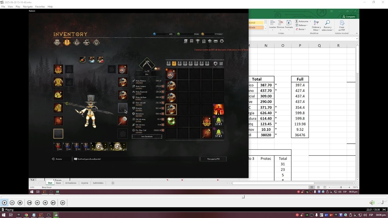Jump to the previous file
The image size is (388, 218).
(29, 203)
